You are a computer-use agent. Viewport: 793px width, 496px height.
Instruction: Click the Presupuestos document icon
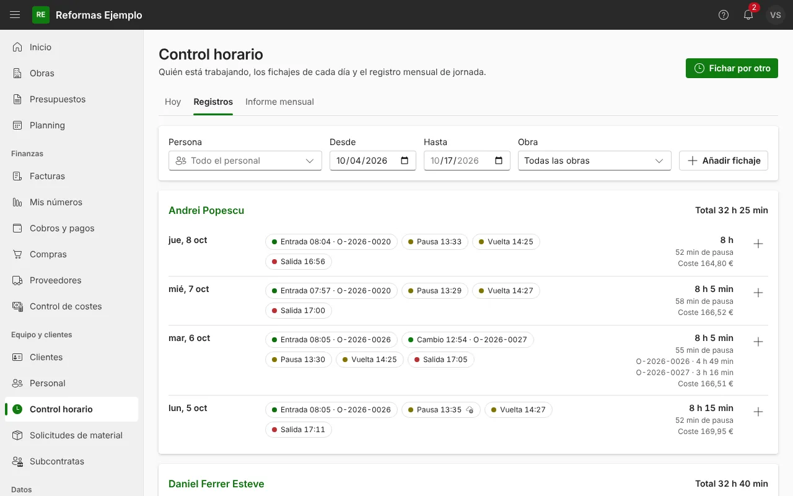[17, 99]
